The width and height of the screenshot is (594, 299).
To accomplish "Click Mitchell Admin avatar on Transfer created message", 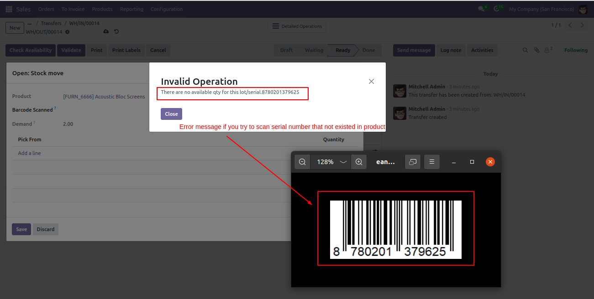I will point(400,113).
